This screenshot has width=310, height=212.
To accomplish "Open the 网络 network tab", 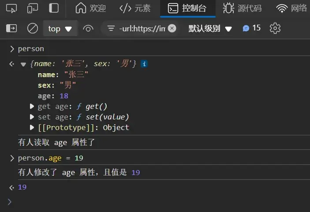I will pos(291,8).
